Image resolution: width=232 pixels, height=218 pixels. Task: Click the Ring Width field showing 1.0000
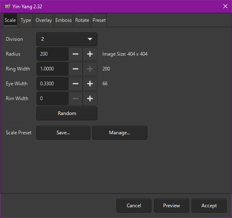[x=52, y=69]
